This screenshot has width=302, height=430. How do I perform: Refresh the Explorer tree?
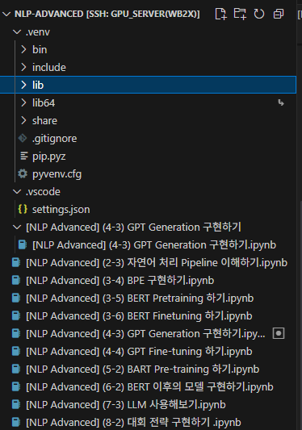[259, 14]
